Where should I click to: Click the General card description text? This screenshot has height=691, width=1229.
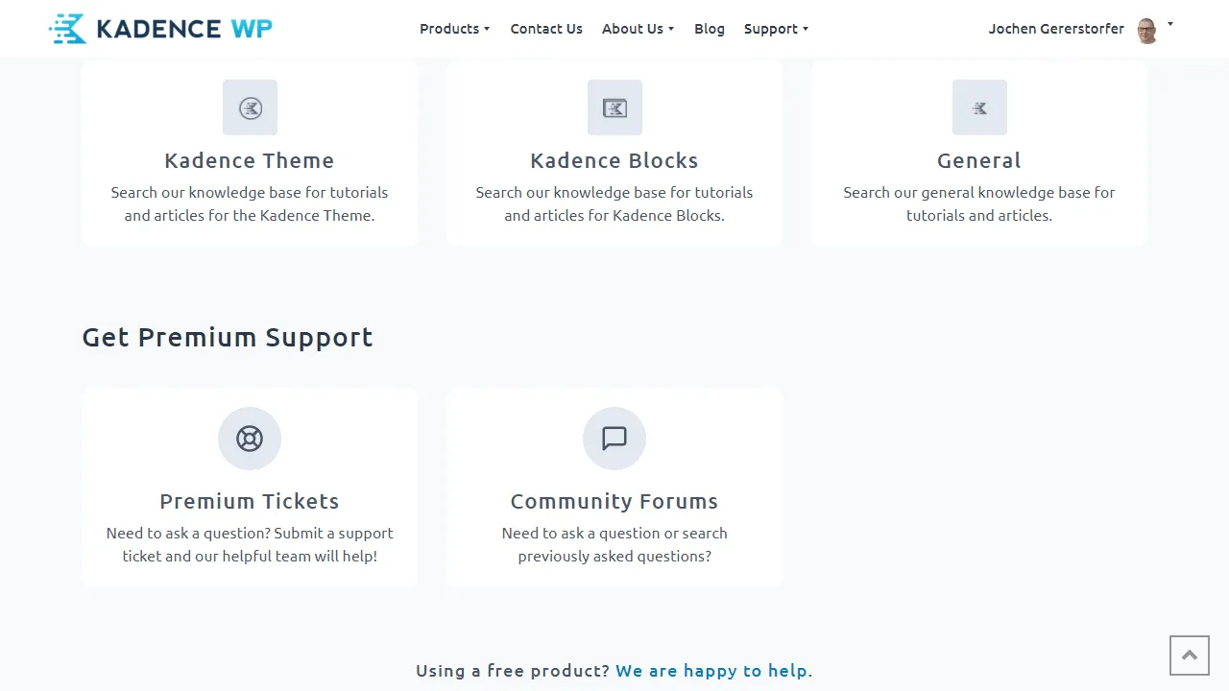click(x=979, y=203)
